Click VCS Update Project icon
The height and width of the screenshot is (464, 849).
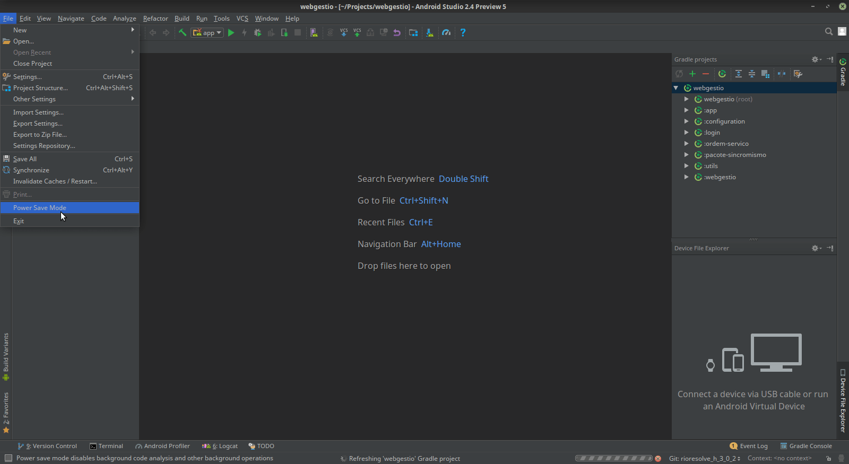[x=344, y=32]
